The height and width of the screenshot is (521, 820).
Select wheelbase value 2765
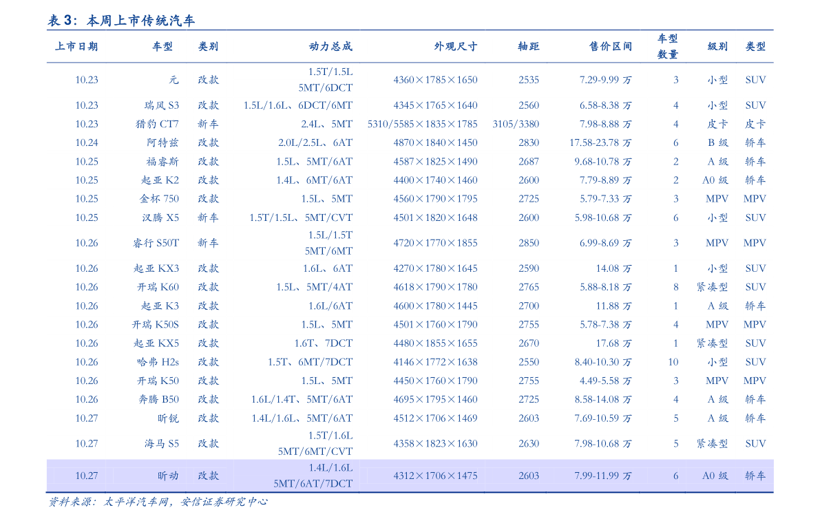coord(529,288)
